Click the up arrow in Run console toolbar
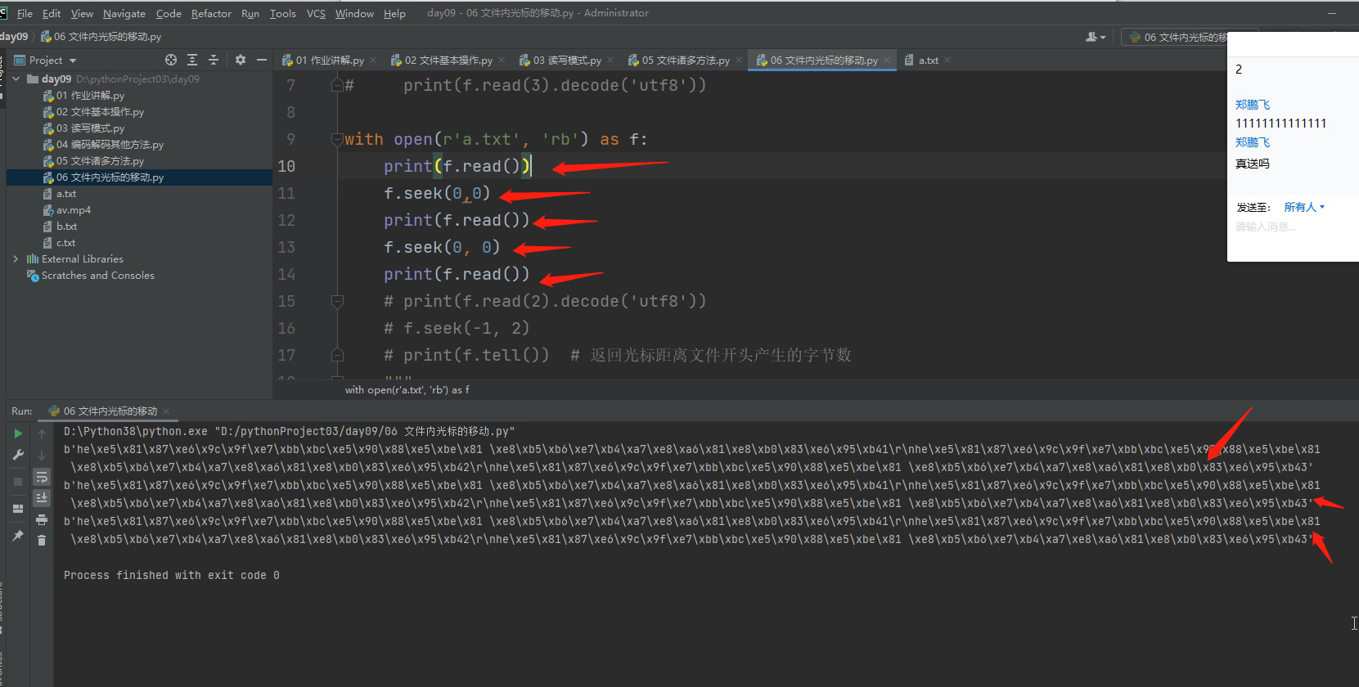This screenshot has width=1359, height=687. pyautogui.click(x=42, y=433)
